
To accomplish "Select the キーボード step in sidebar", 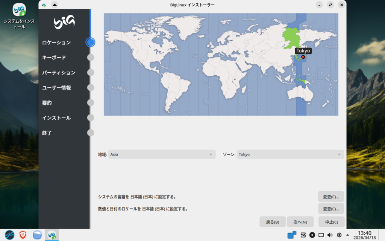I will click(x=54, y=58).
